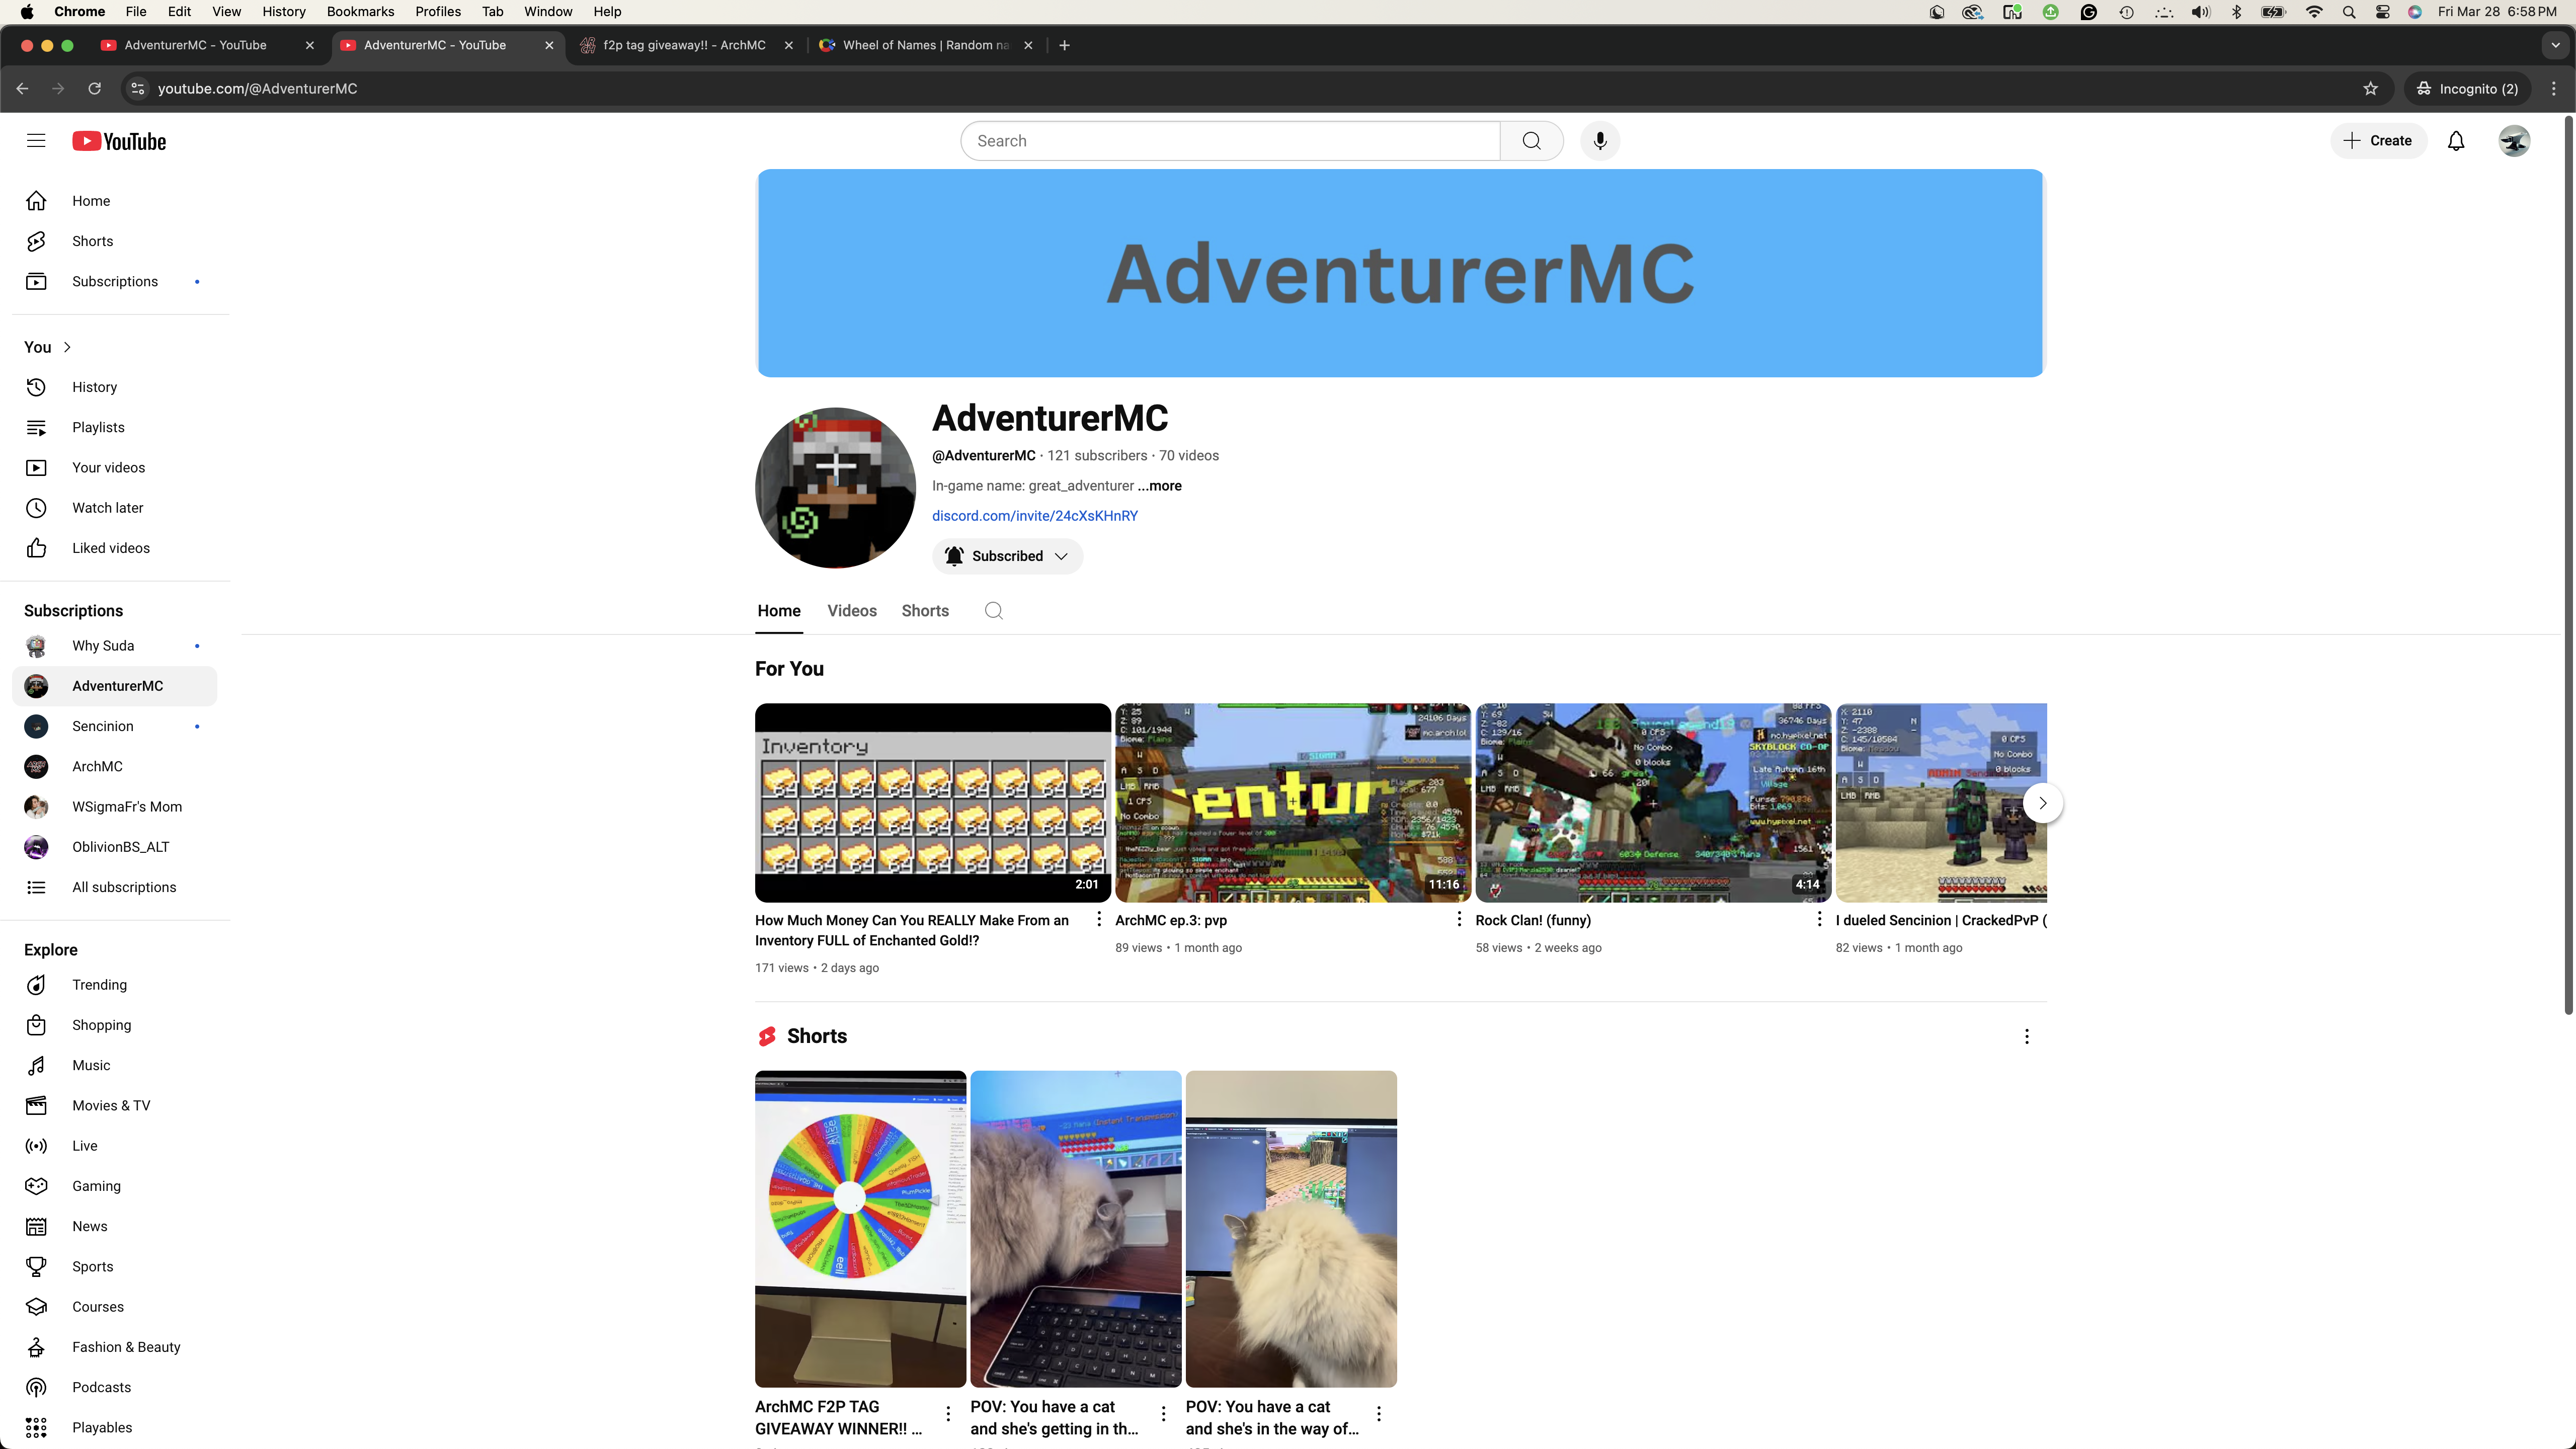Focus the YouTube search field
This screenshot has width=2576, height=1449.
1230,141
